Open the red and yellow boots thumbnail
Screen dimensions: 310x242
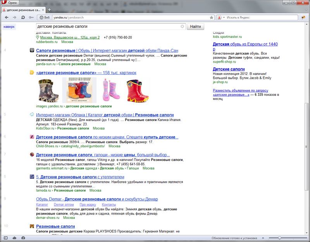click(x=138, y=91)
